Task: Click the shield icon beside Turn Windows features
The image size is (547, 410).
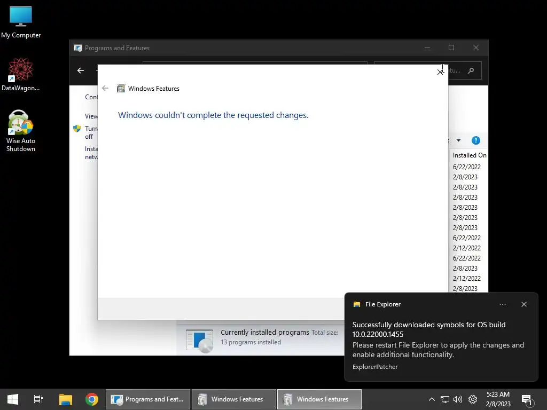Action: (77, 129)
